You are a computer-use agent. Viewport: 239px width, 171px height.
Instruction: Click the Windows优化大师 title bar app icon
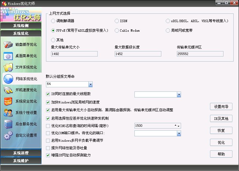(x=4, y=3)
